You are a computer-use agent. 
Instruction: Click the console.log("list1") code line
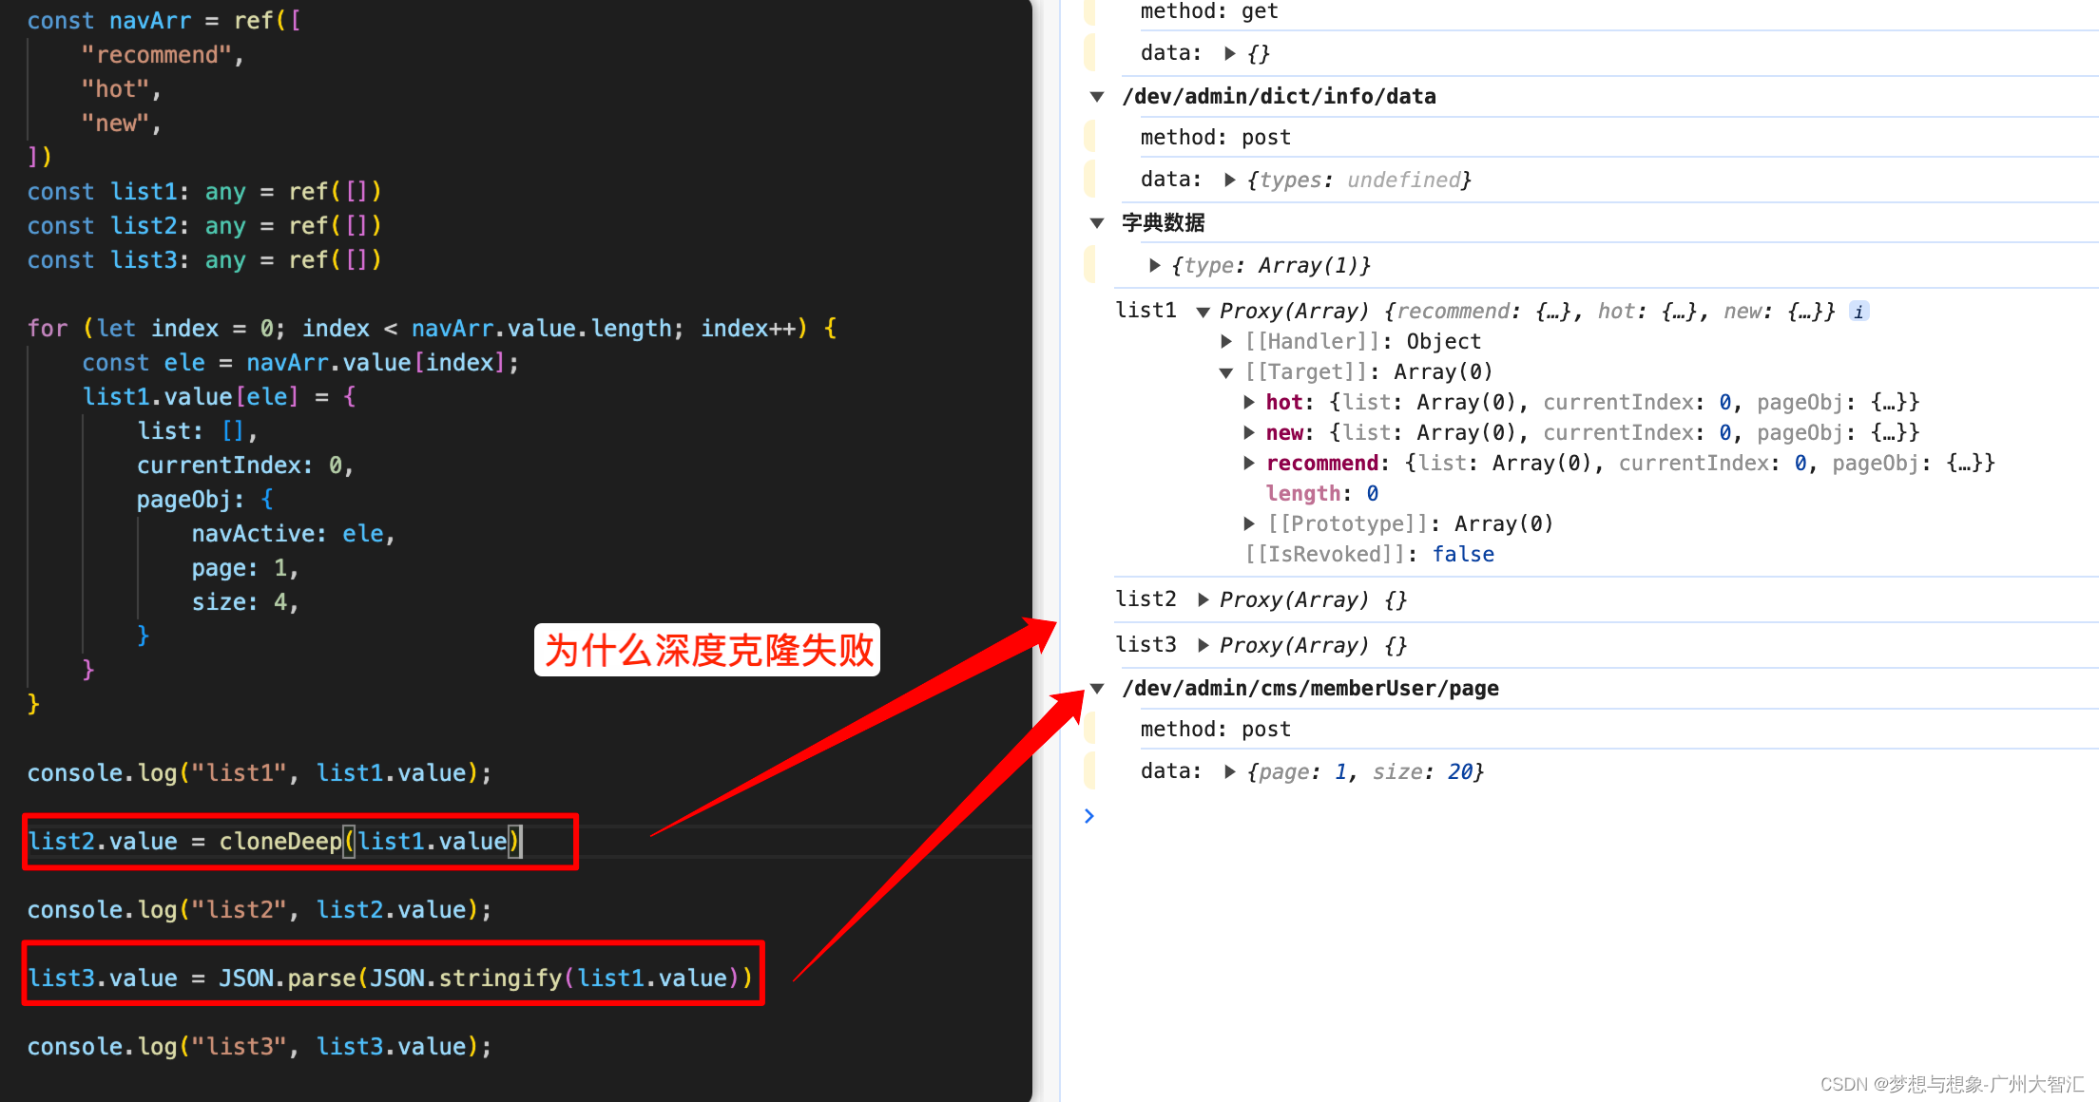click(x=260, y=773)
